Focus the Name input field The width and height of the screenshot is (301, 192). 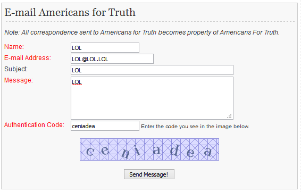(x=105, y=48)
